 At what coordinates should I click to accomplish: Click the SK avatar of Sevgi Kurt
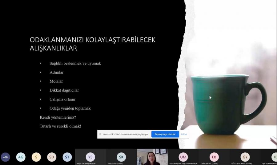pyautogui.click(x=121, y=157)
